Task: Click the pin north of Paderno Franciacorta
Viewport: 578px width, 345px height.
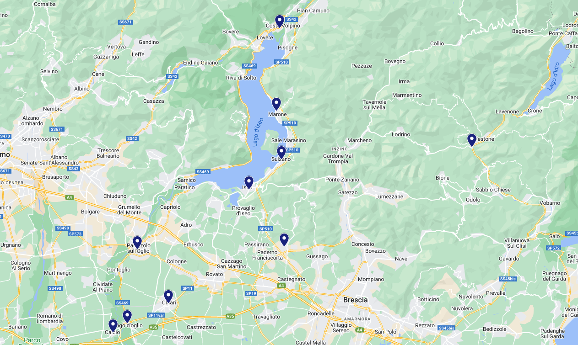Action: [x=284, y=239]
